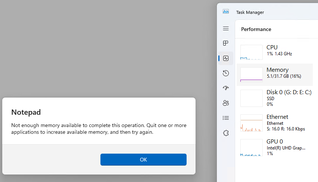Viewport: 318px width, 182px height.
Task: Open the Services puzzle-piece icon
Action: pyautogui.click(x=225, y=133)
